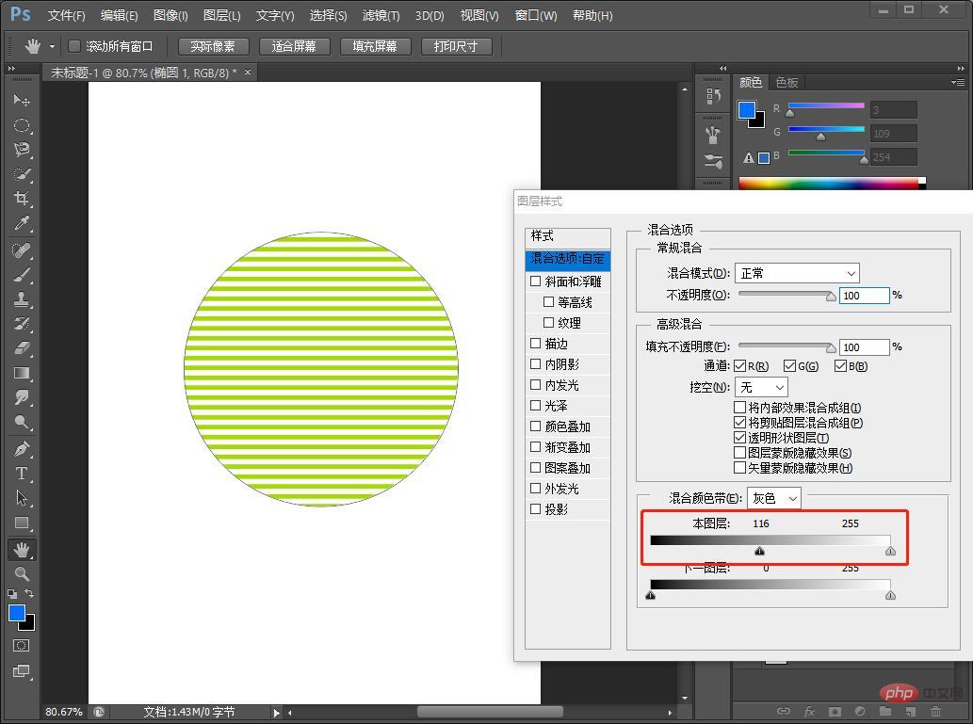Enable 描边 style checkbox
The width and height of the screenshot is (973, 724).
(536, 343)
